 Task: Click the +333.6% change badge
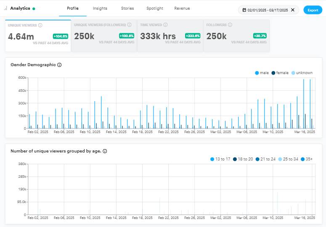[193, 36]
